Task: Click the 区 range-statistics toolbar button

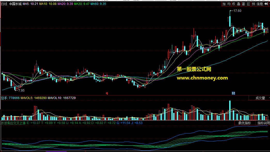Action: tap(249, 4)
